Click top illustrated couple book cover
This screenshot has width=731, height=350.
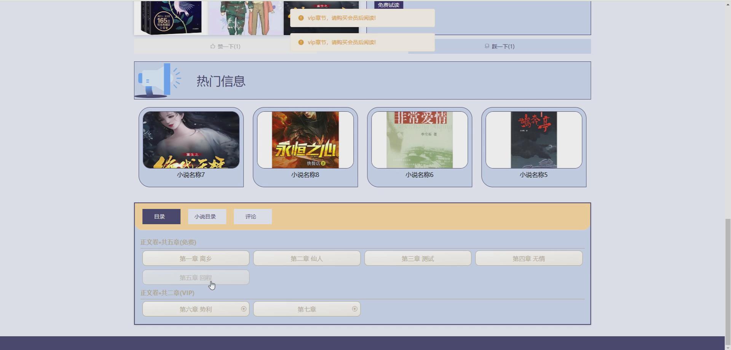[x=246, y=18]
